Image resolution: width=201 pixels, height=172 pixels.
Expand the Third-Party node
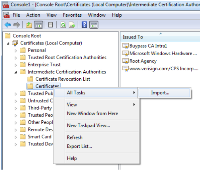coord(16,108)
